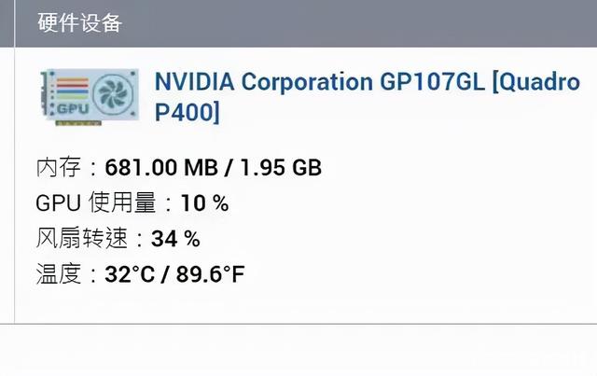The height and width of the screenshot is (376, 597).
Task: Click the 89.6°F temperature reading
Action: (211, 274)
